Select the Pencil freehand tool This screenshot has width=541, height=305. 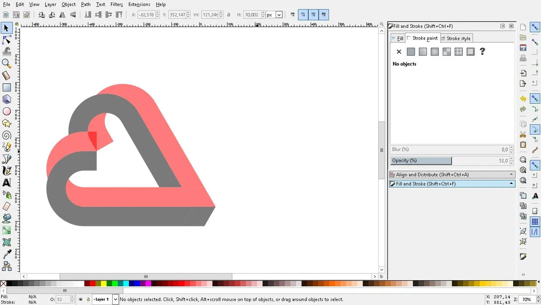6,147
